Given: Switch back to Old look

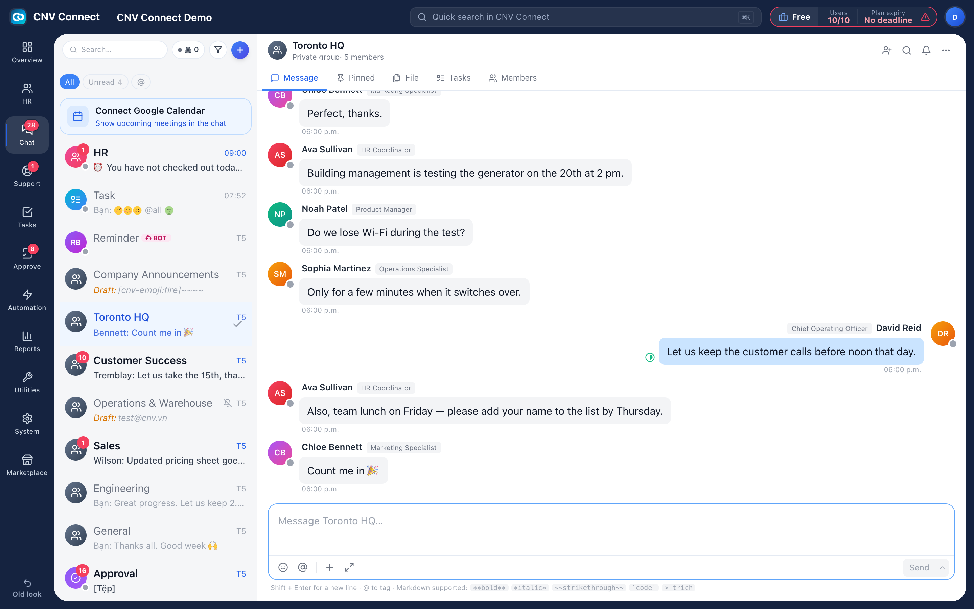Looking at the screenshot, I should click(x=27, y=588).
